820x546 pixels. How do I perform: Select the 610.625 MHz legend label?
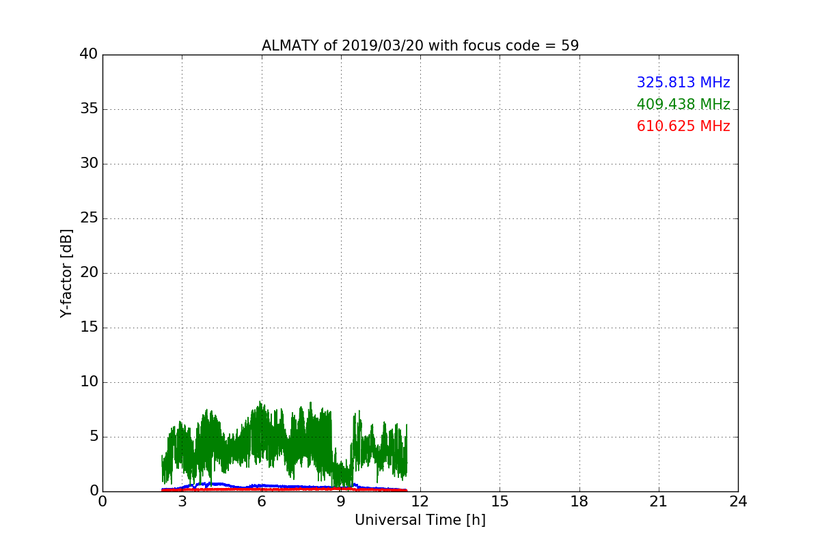click(x=683, y=126)
